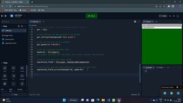Open the Docs tool
This screenshot has width=183, height=103.
tap(5, 69)
